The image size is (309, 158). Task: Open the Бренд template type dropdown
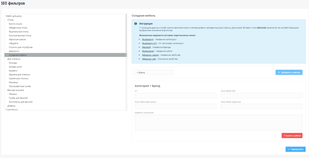click(154, 72)
